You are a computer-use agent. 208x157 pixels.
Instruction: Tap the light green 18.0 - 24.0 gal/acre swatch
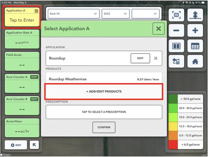[173, 117]
